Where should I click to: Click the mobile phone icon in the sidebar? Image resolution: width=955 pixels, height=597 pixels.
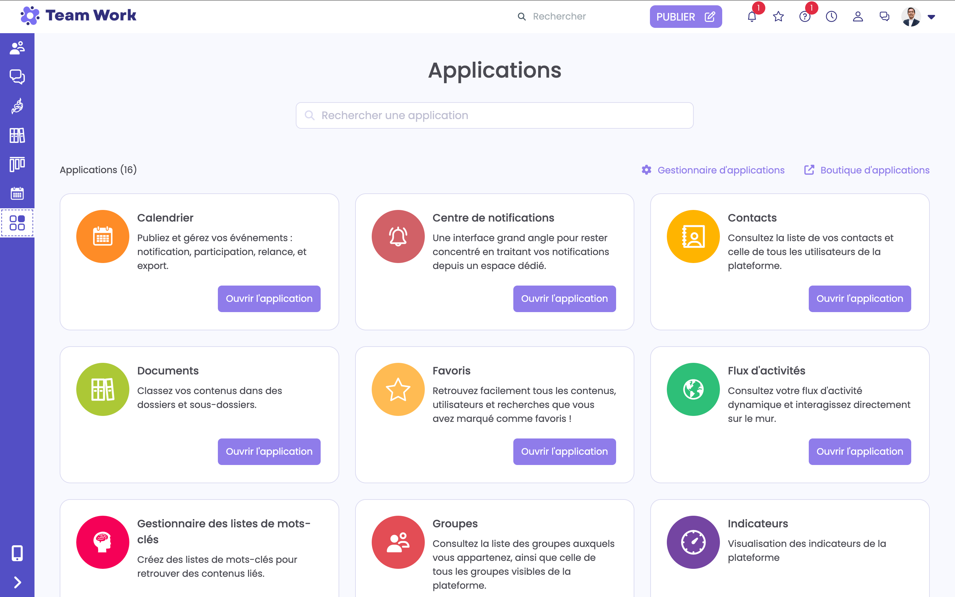(x=17, y=553)
